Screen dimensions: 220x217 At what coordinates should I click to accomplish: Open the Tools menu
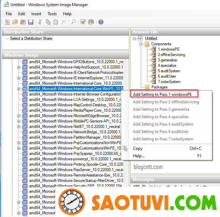tap(52, 14)
